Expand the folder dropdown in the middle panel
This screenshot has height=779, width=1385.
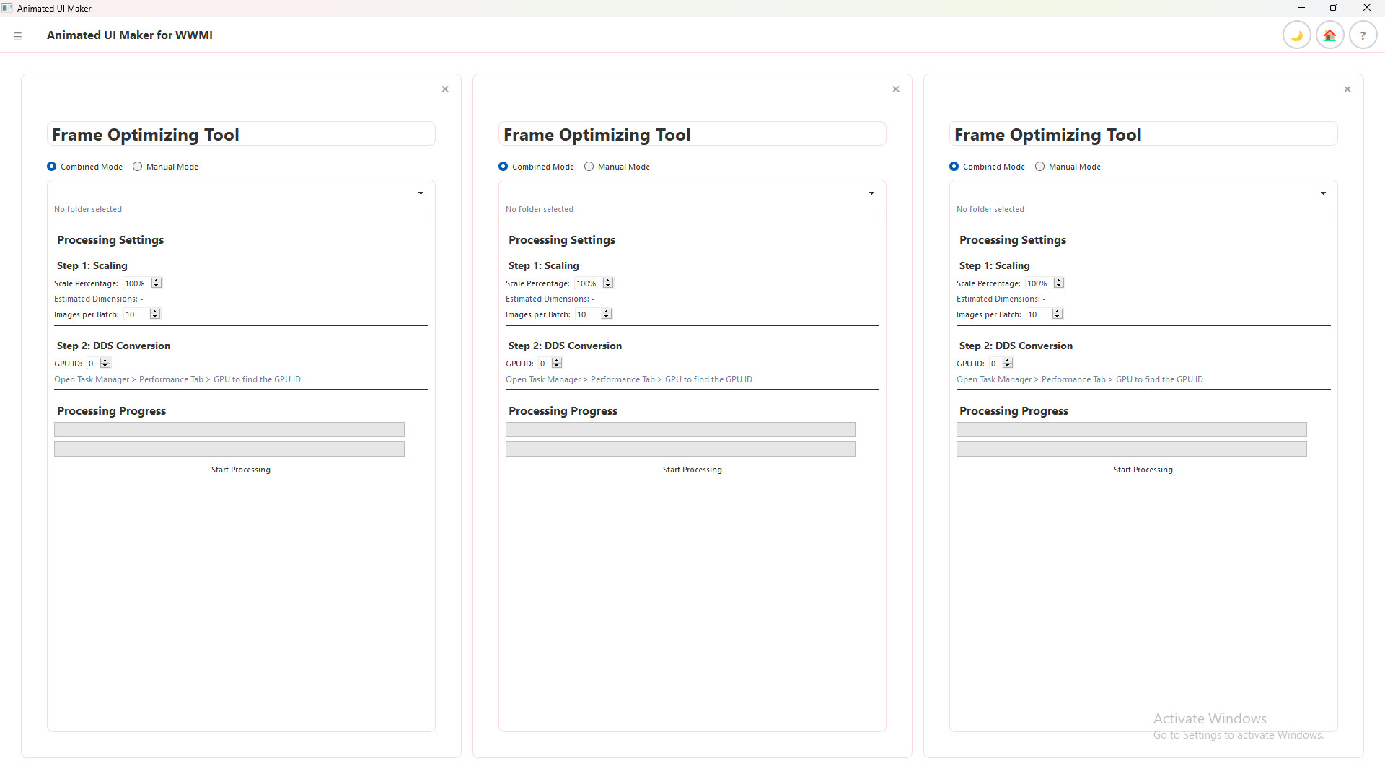click(x=871, y=193)
